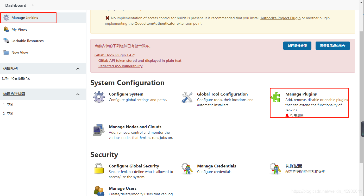The width and height of the screenshot is (364, 196).
Task: Click the Lockable Resources icon
Action: click(6, 41)
